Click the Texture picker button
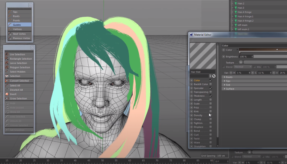Viewport: 287px width, 164px height. [x=241, y=62]
